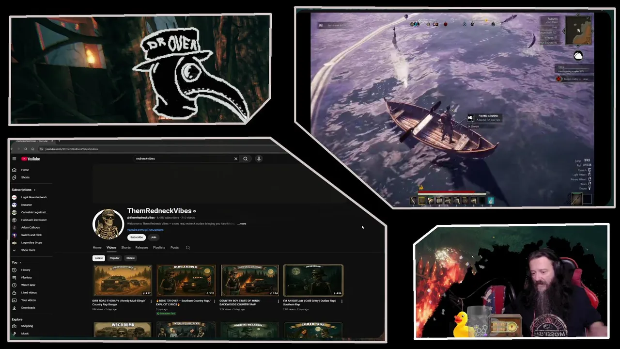Click the game minimap
This screenshot has width=620, height=349.
point(578,30)
